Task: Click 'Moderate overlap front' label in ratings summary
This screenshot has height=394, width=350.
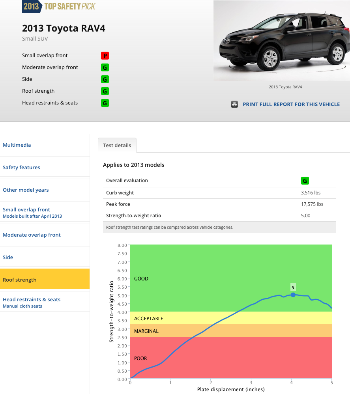Action: [50, 67]
